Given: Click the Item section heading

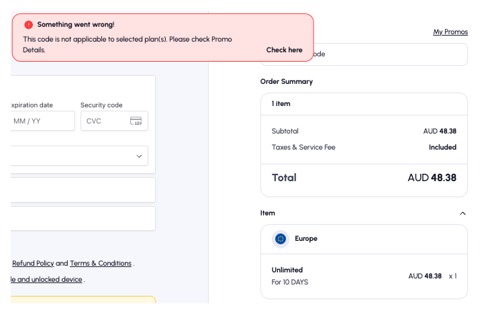Looking at the screenshot, I should [x=268, y=213].
